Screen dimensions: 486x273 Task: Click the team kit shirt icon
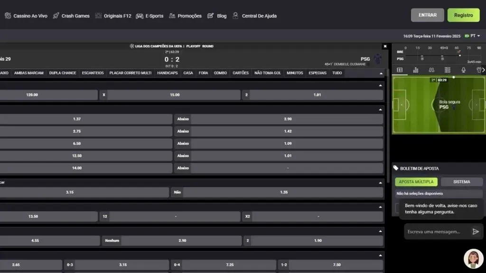point(478,70)
